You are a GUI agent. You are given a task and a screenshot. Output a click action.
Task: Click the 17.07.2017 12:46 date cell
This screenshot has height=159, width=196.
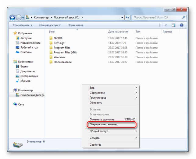[x=118, y=38]
